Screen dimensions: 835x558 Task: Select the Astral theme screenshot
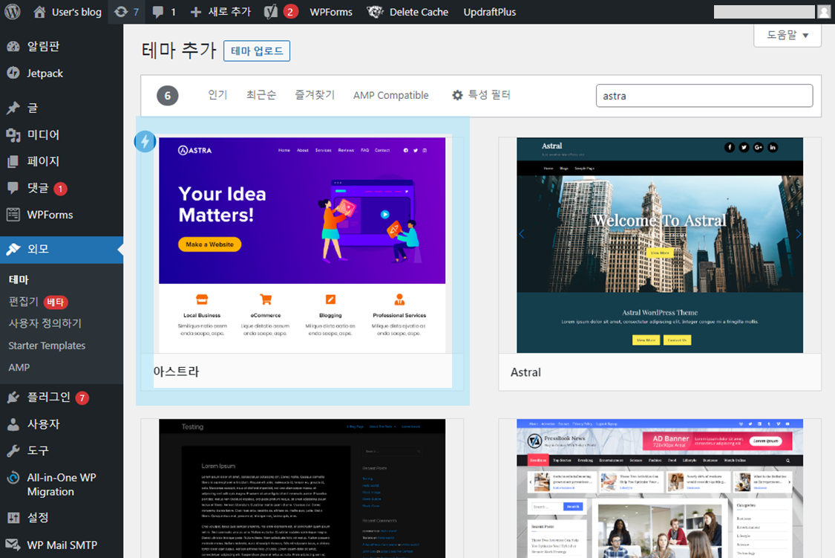pyautogui.click(x=660, y=245)
